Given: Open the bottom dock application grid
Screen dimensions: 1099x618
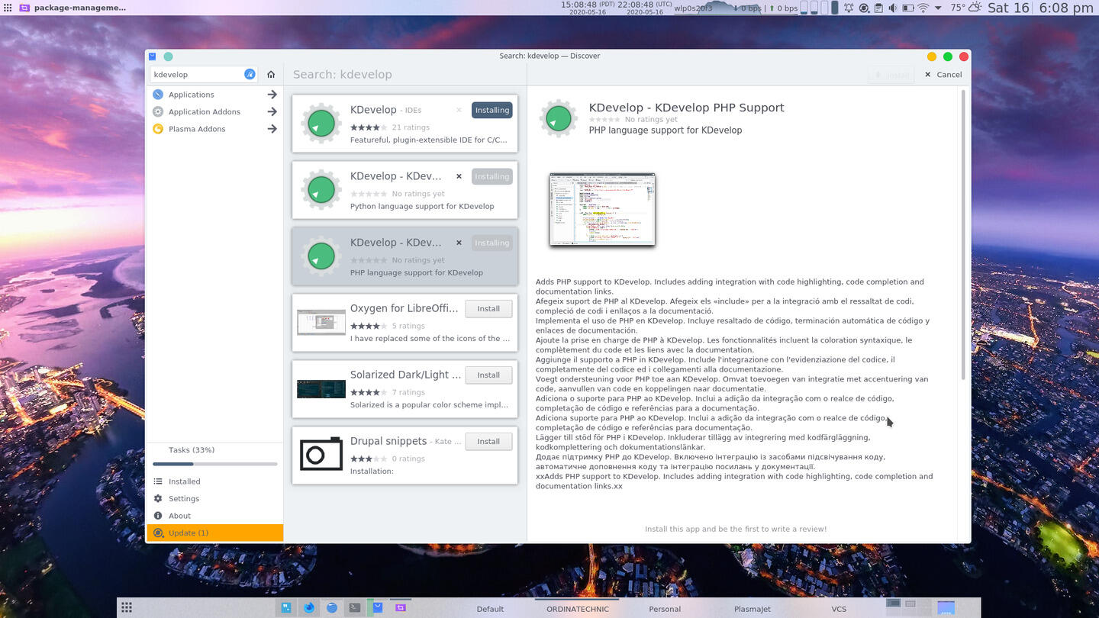Looking at the screenshot, I should (x=127, y=608).
